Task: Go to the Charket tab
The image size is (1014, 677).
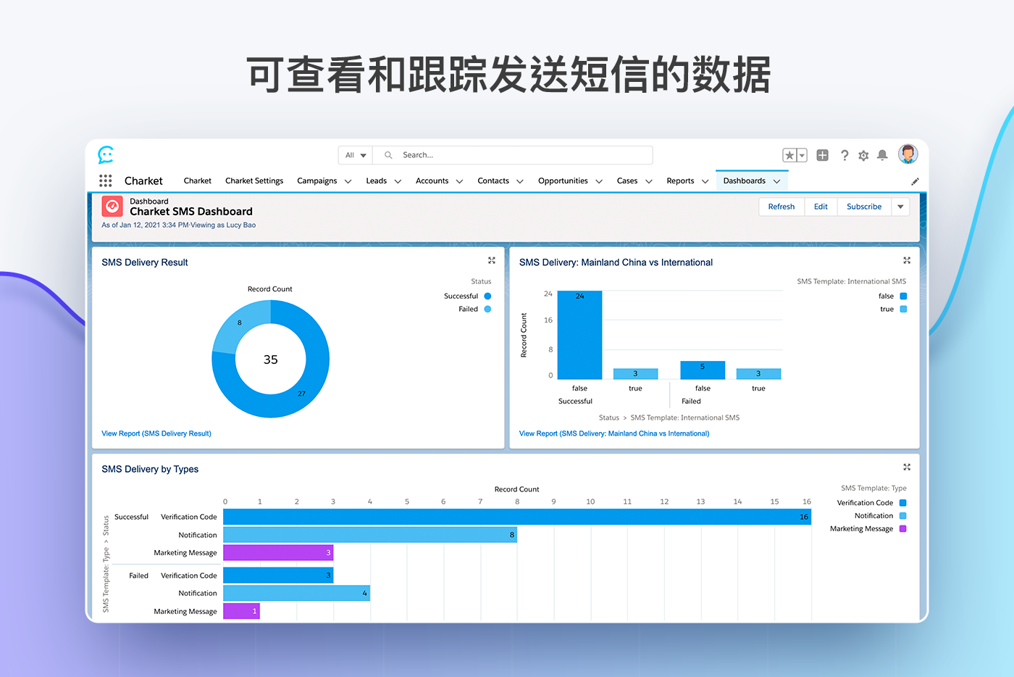Action: tap(197, 181)
